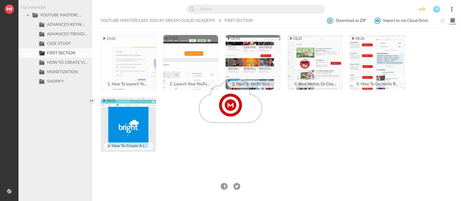
Task: Click the Twitter share icon
Action: 237,186
